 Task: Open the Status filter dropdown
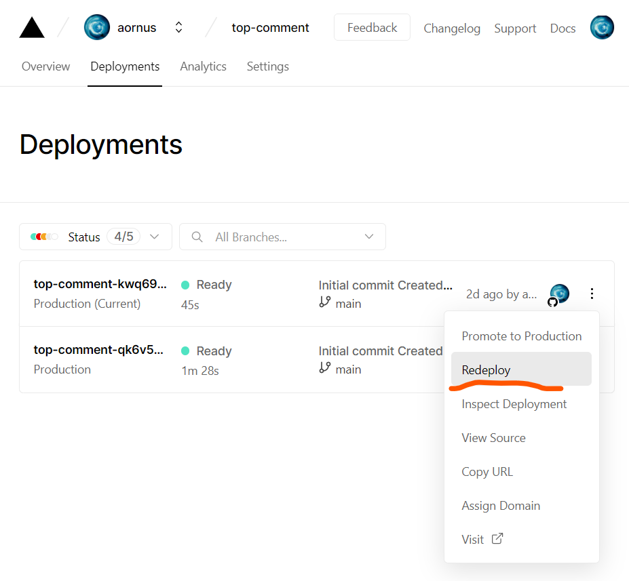(96, 237)
